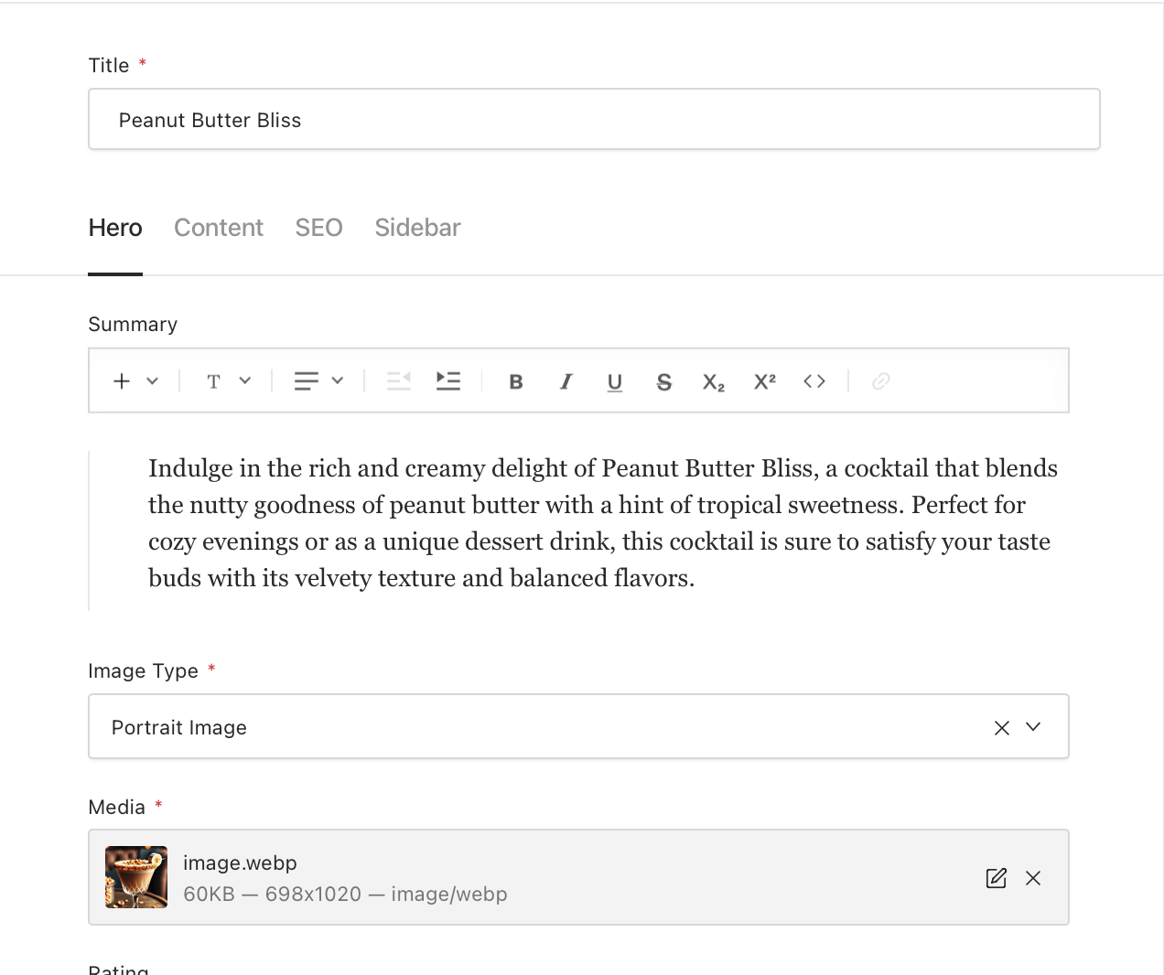Toggle italic formatting

[x=566, y=381]
